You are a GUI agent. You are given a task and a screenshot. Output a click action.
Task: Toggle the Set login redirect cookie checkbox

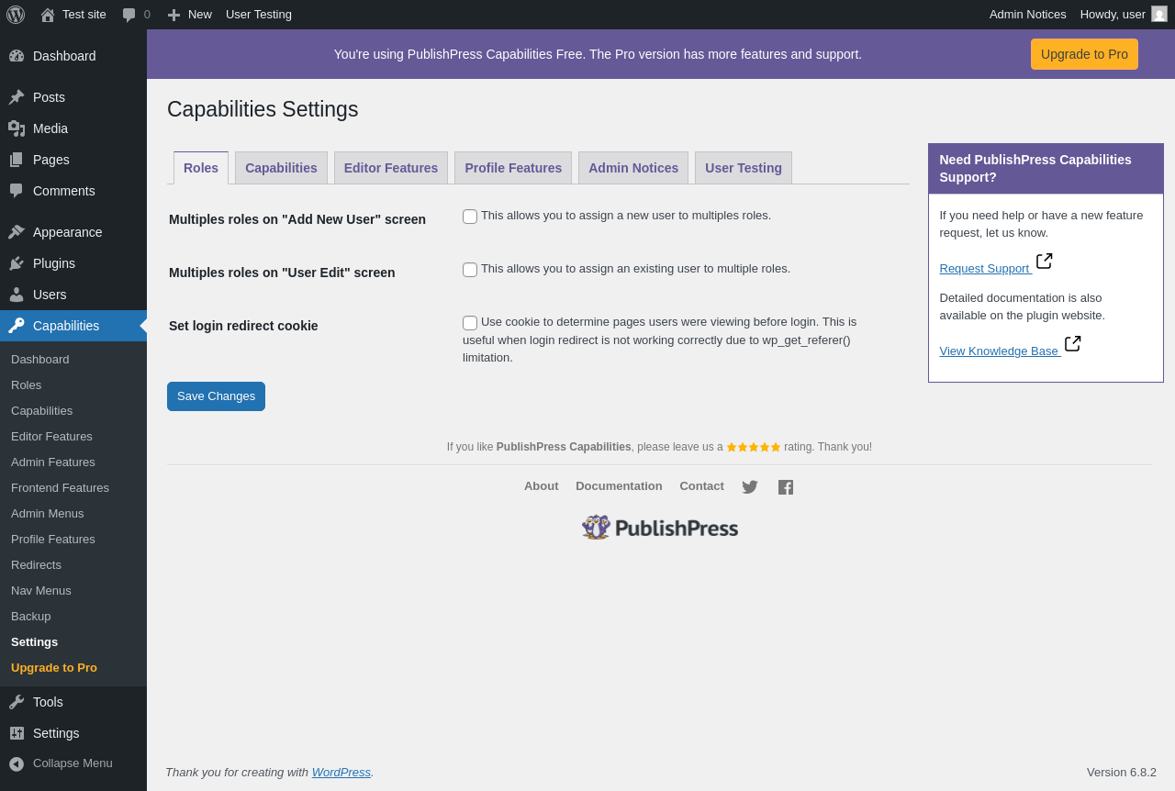click(470, 323)
